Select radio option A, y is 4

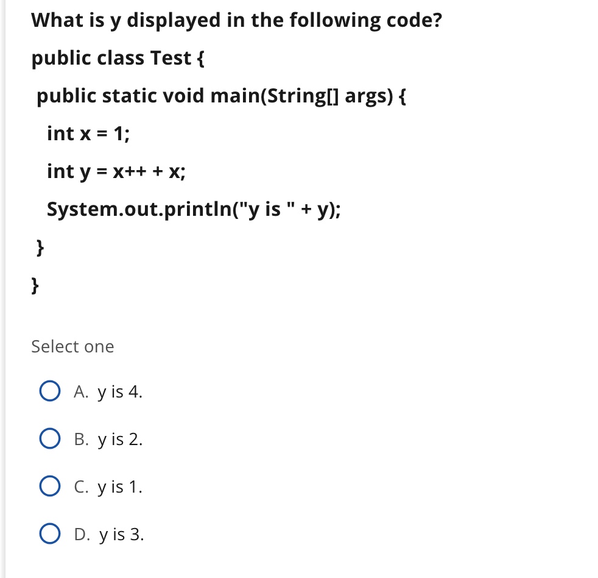pyautogui.click(x=50, y=391)
